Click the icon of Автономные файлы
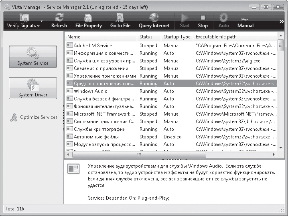288x216 pixels. point(70,136)
